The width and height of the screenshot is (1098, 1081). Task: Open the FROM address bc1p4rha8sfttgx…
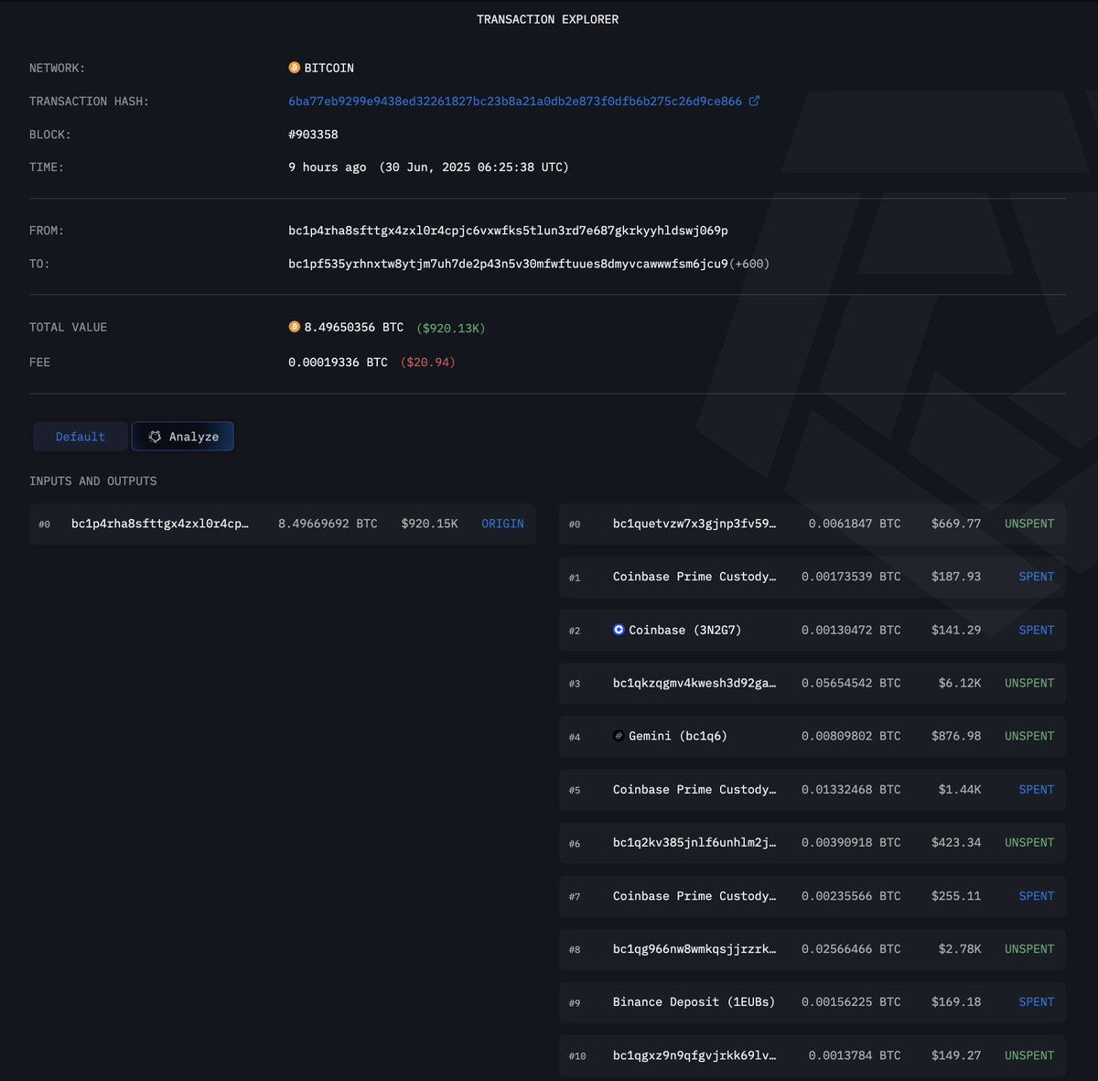tap(508, 231)
